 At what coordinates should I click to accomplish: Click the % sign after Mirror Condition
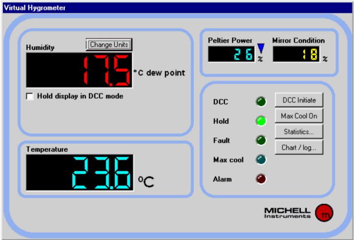point(325,59)
